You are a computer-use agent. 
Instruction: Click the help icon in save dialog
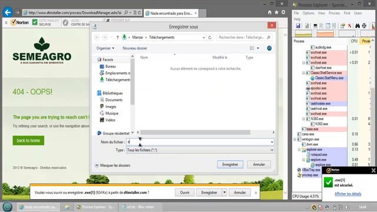coord(269,48)
